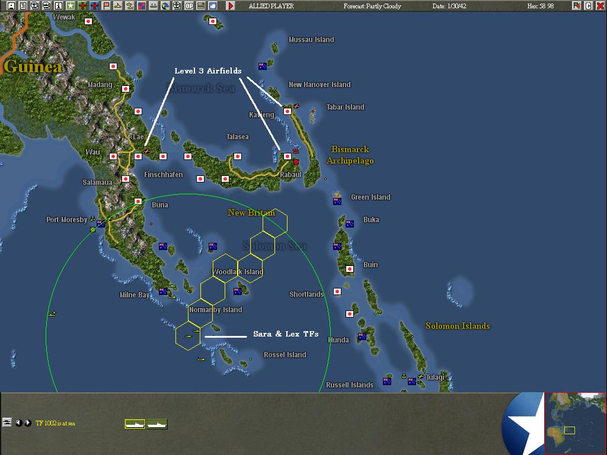Click the 'ALLIED PLAYER' label
Viewport: 607px width, 455px height.
tap(271, 6)
